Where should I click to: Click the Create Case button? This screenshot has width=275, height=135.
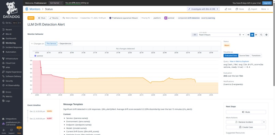pos(246,127)
